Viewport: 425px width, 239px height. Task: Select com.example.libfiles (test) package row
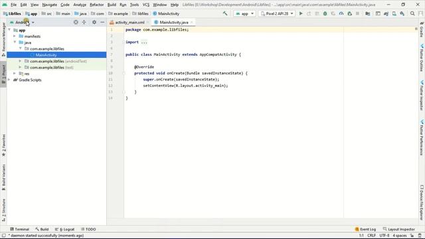[x=56, y=67]
